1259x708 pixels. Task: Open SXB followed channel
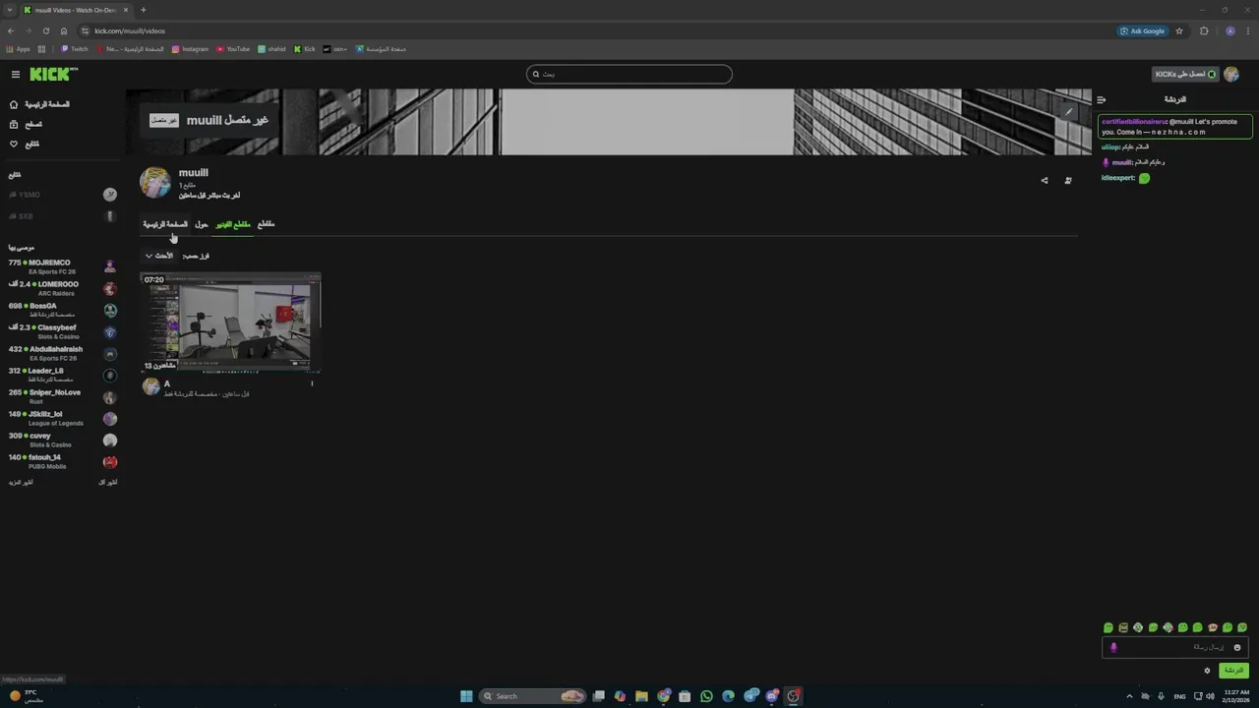tap(63, 216)
